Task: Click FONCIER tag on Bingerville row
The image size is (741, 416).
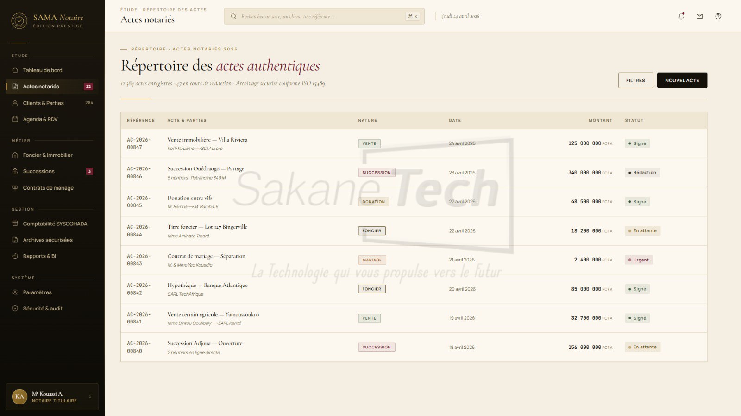Action: (372, 231)
